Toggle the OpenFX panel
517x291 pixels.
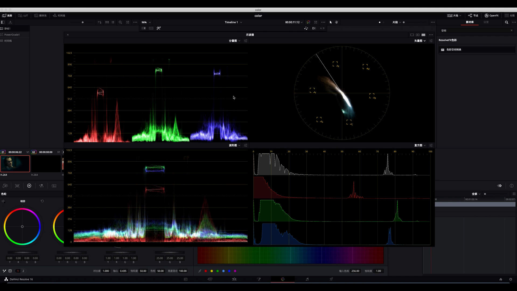point(492,16)
